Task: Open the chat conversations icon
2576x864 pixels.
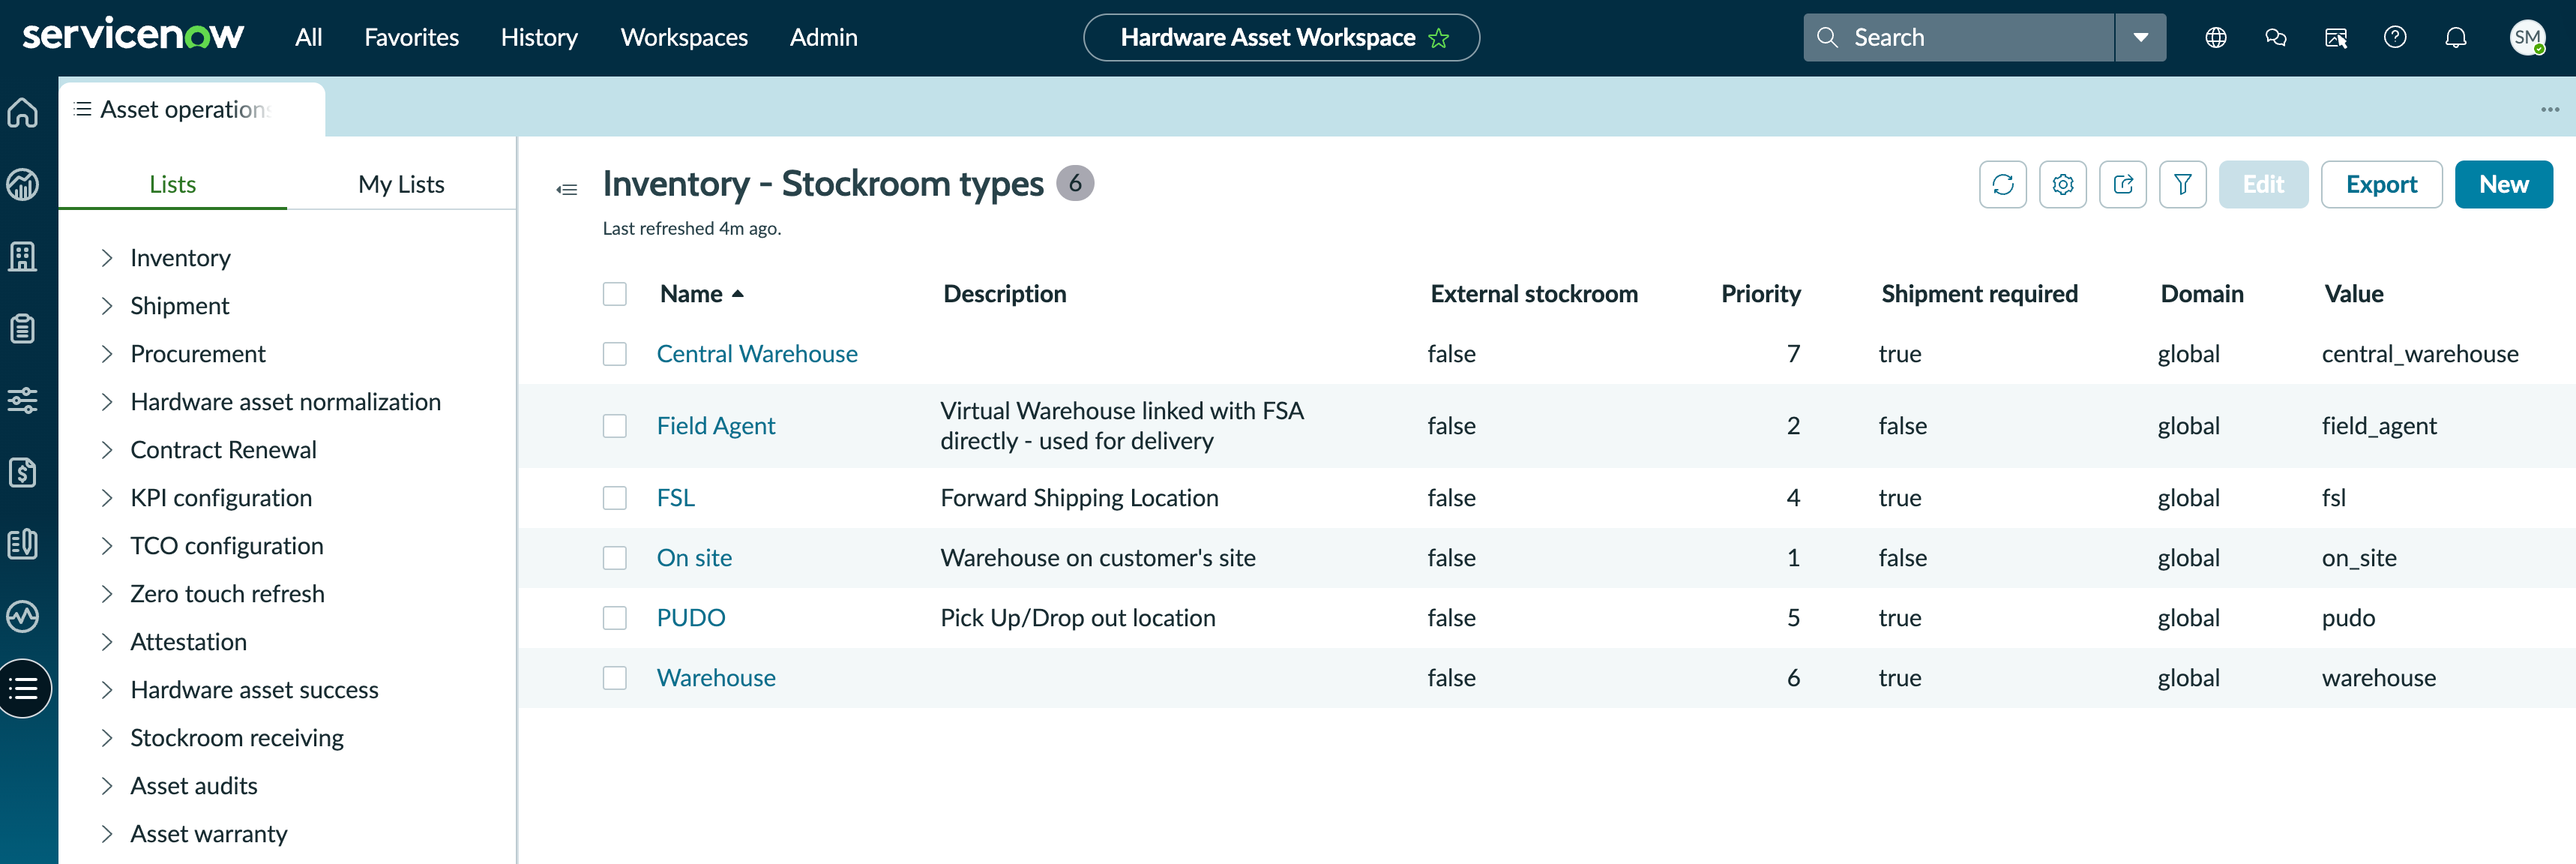Action: (x=2275, y=38)
